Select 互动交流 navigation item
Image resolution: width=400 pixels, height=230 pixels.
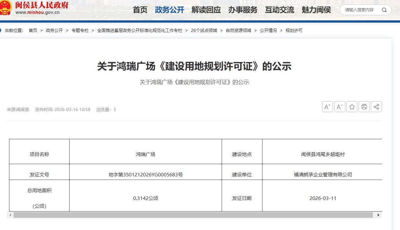[x=280, y=10]
